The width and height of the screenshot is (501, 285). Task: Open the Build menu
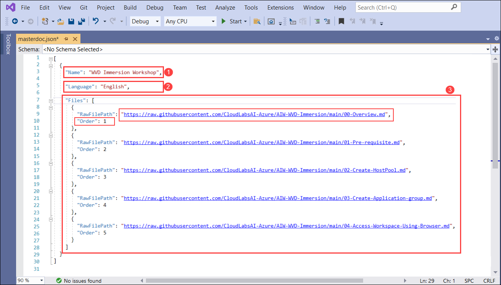coord(130,7)
